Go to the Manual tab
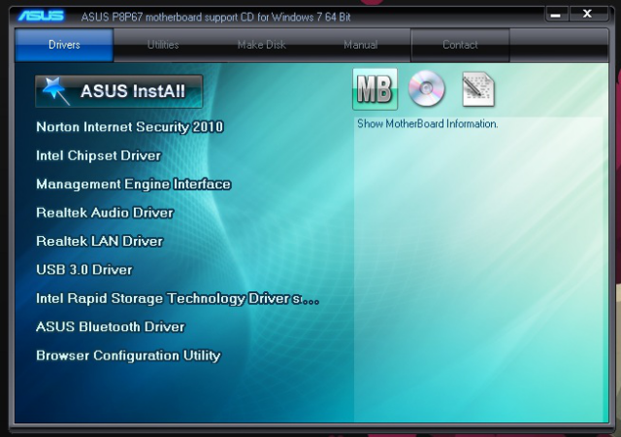The width and height of the screenshot is (621, 437). (360, 45)
